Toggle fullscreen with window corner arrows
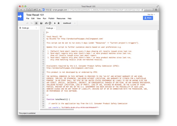This screenshot has width=177, height=126. (x=157, y=6)
